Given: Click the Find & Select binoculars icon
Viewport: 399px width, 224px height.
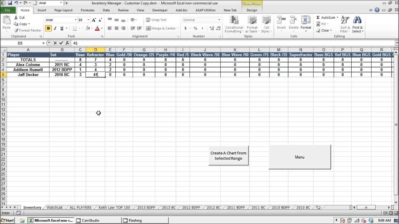Looking at the screenshot, I should pos(357,21).
